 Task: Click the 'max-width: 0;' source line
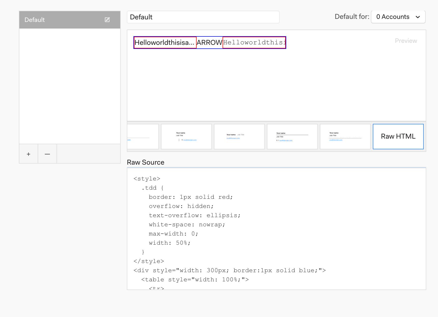pos(174,234)
